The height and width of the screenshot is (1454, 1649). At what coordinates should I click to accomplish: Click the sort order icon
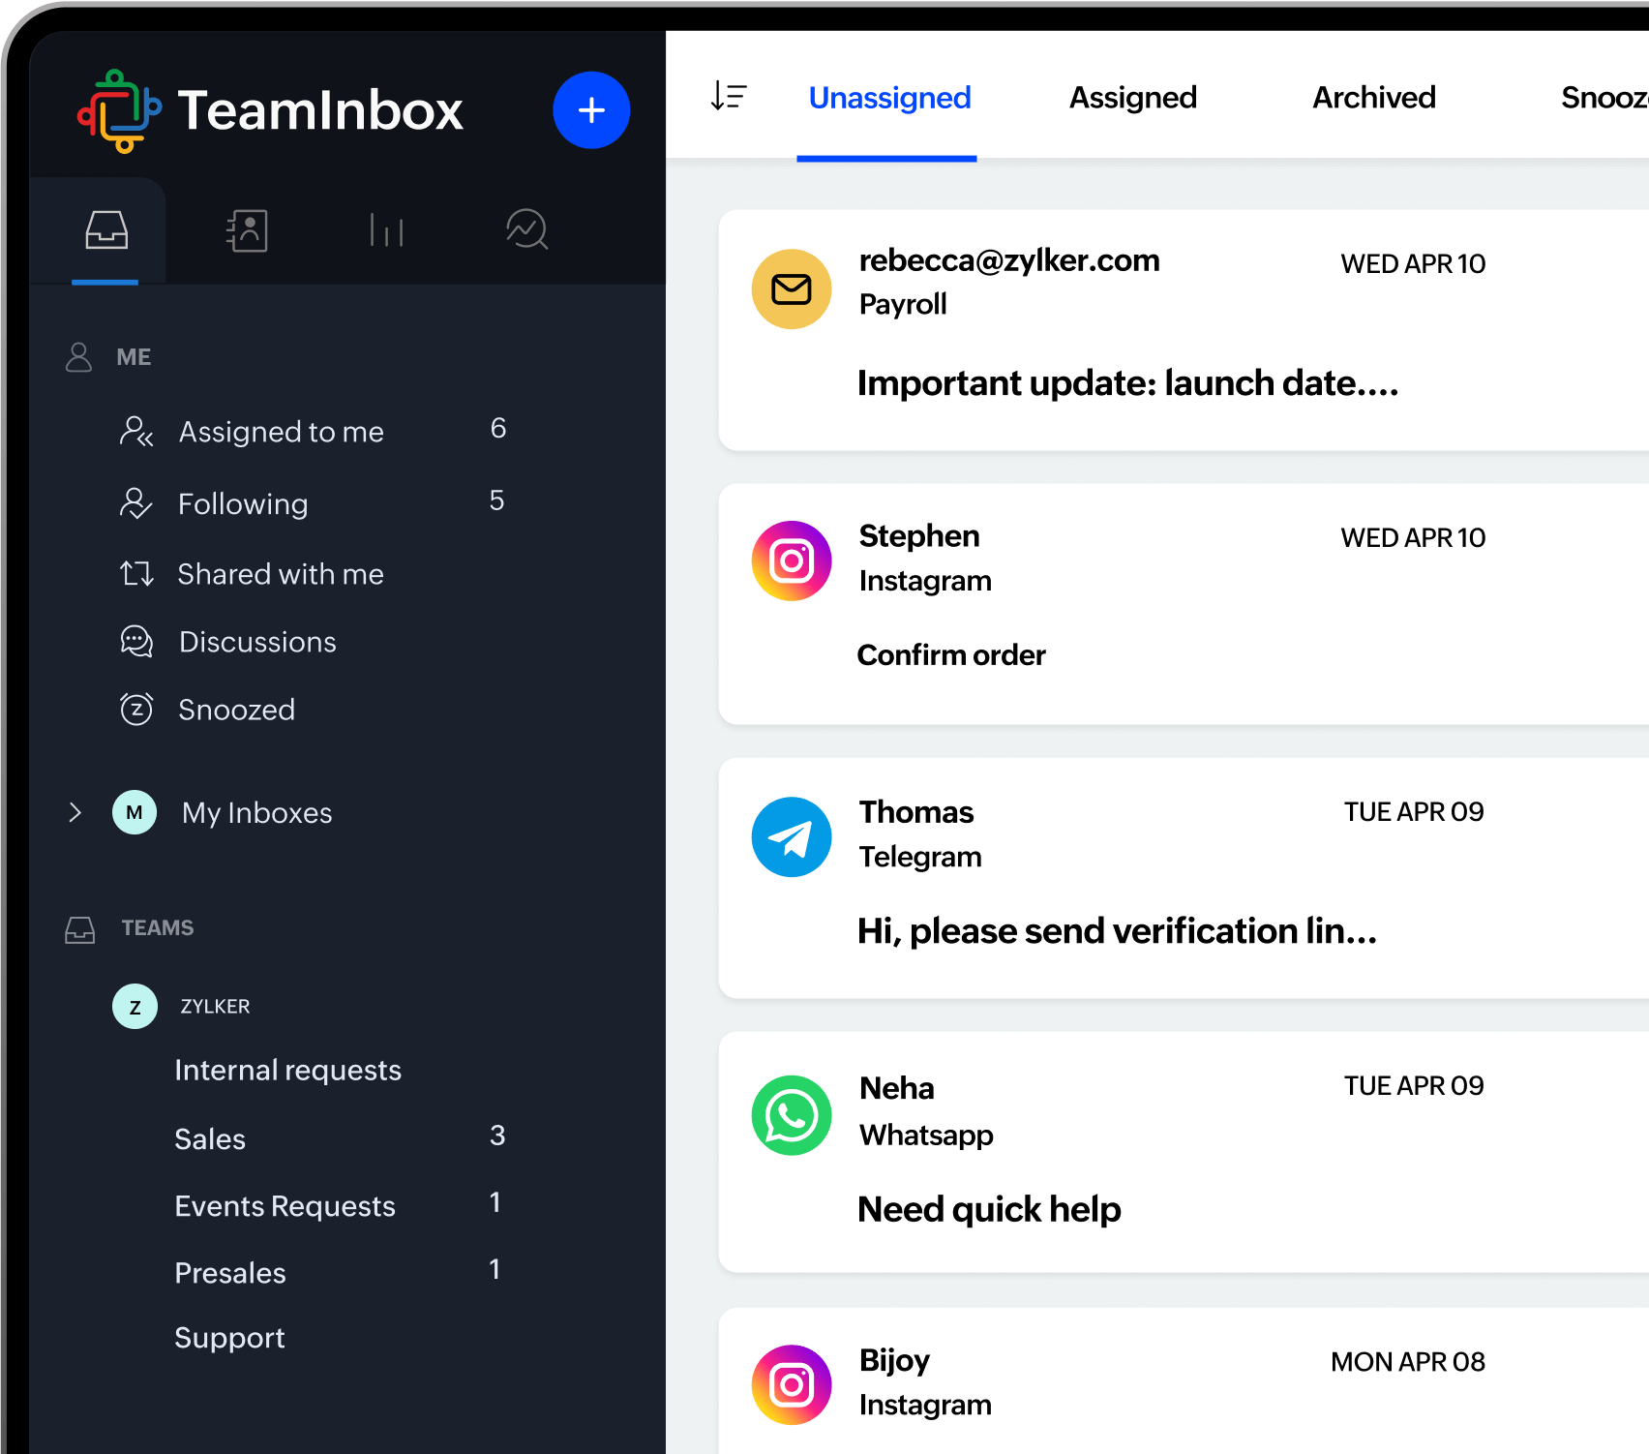(728, 96)
